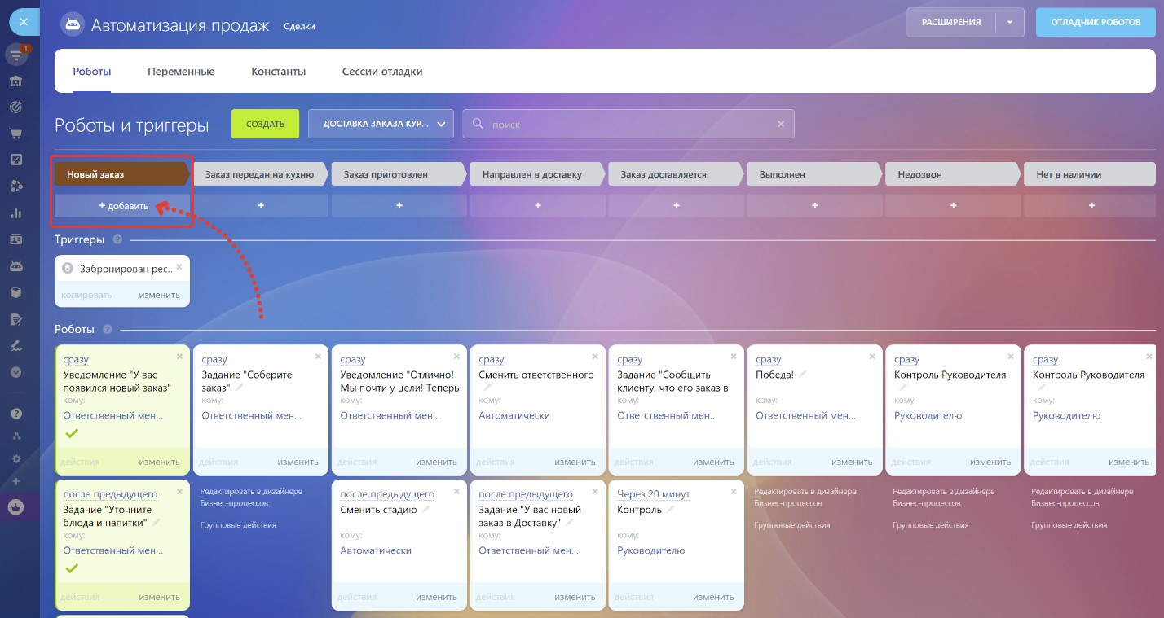This screenshot has height=618, width=1164.
Task: Toggle checkmark on "Уточните блюда и напитки" robot
Action: [71, 568]
